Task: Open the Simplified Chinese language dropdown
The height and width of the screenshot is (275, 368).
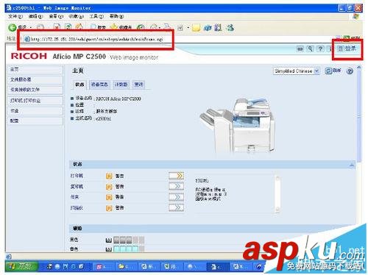Action: 297,71
